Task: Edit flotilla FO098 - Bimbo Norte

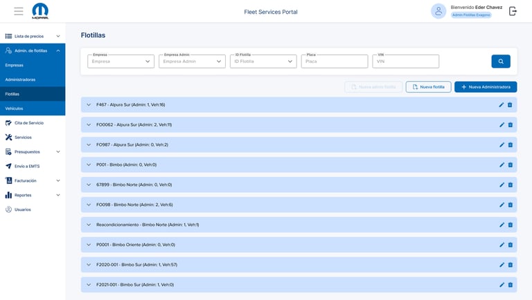Action: tap(502, 205)
